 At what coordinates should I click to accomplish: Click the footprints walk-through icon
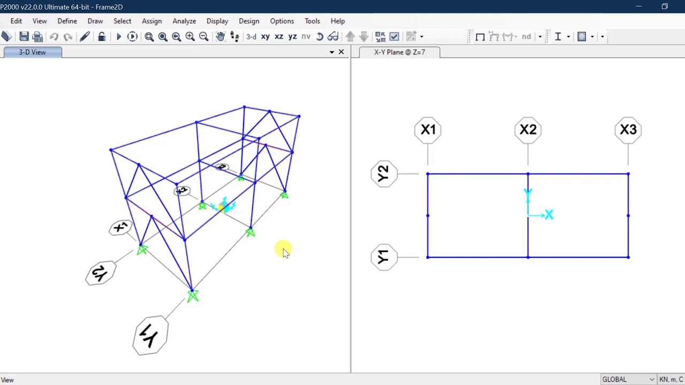[234, 36]
